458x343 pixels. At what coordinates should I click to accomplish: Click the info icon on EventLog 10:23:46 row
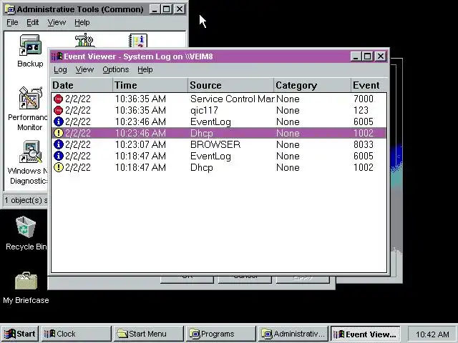(x=59, y=121)
